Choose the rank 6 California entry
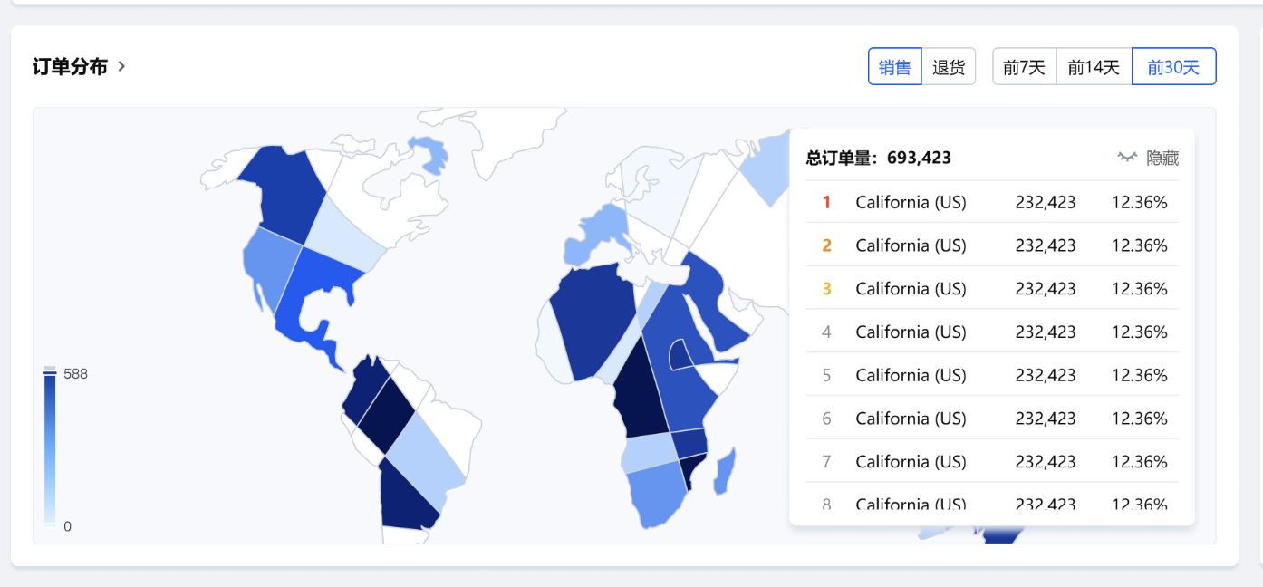This screenshot has height=587, width=1263. (992, 419)
